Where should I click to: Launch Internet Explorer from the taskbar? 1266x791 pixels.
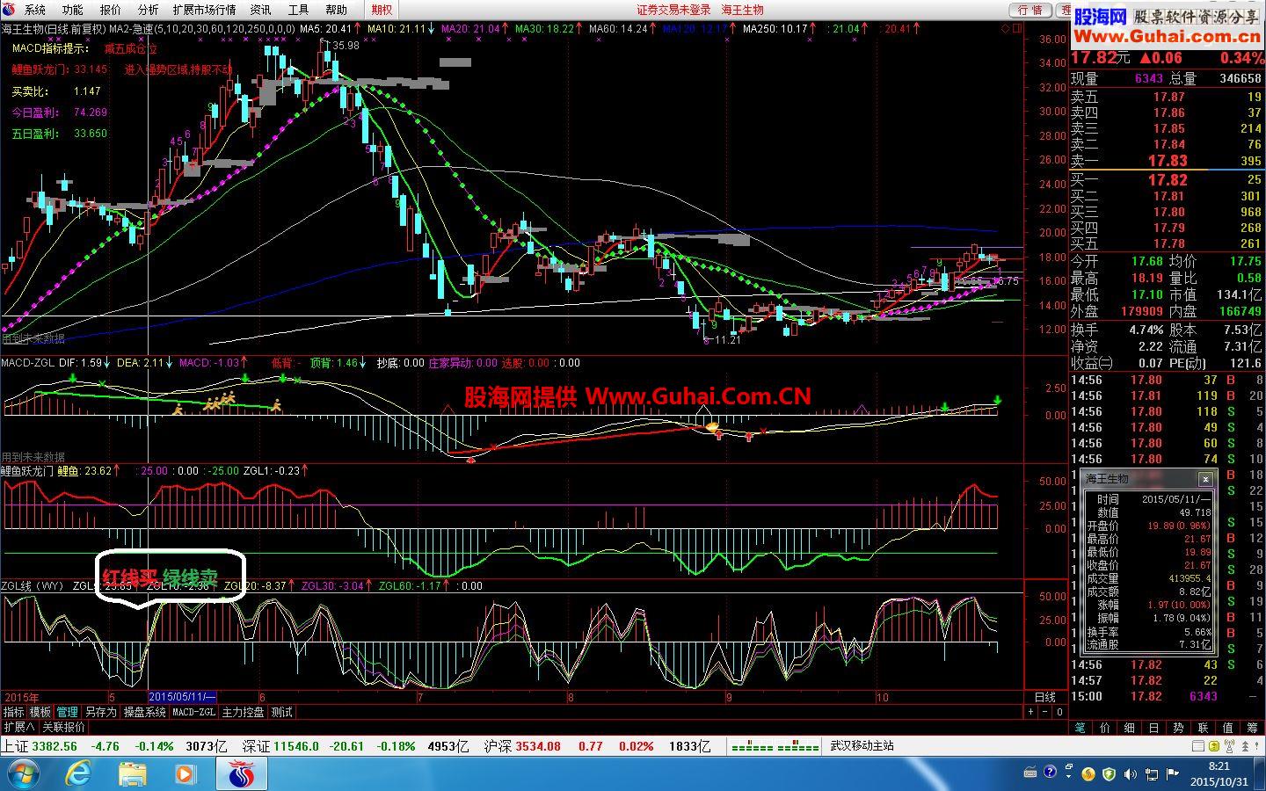79,773
